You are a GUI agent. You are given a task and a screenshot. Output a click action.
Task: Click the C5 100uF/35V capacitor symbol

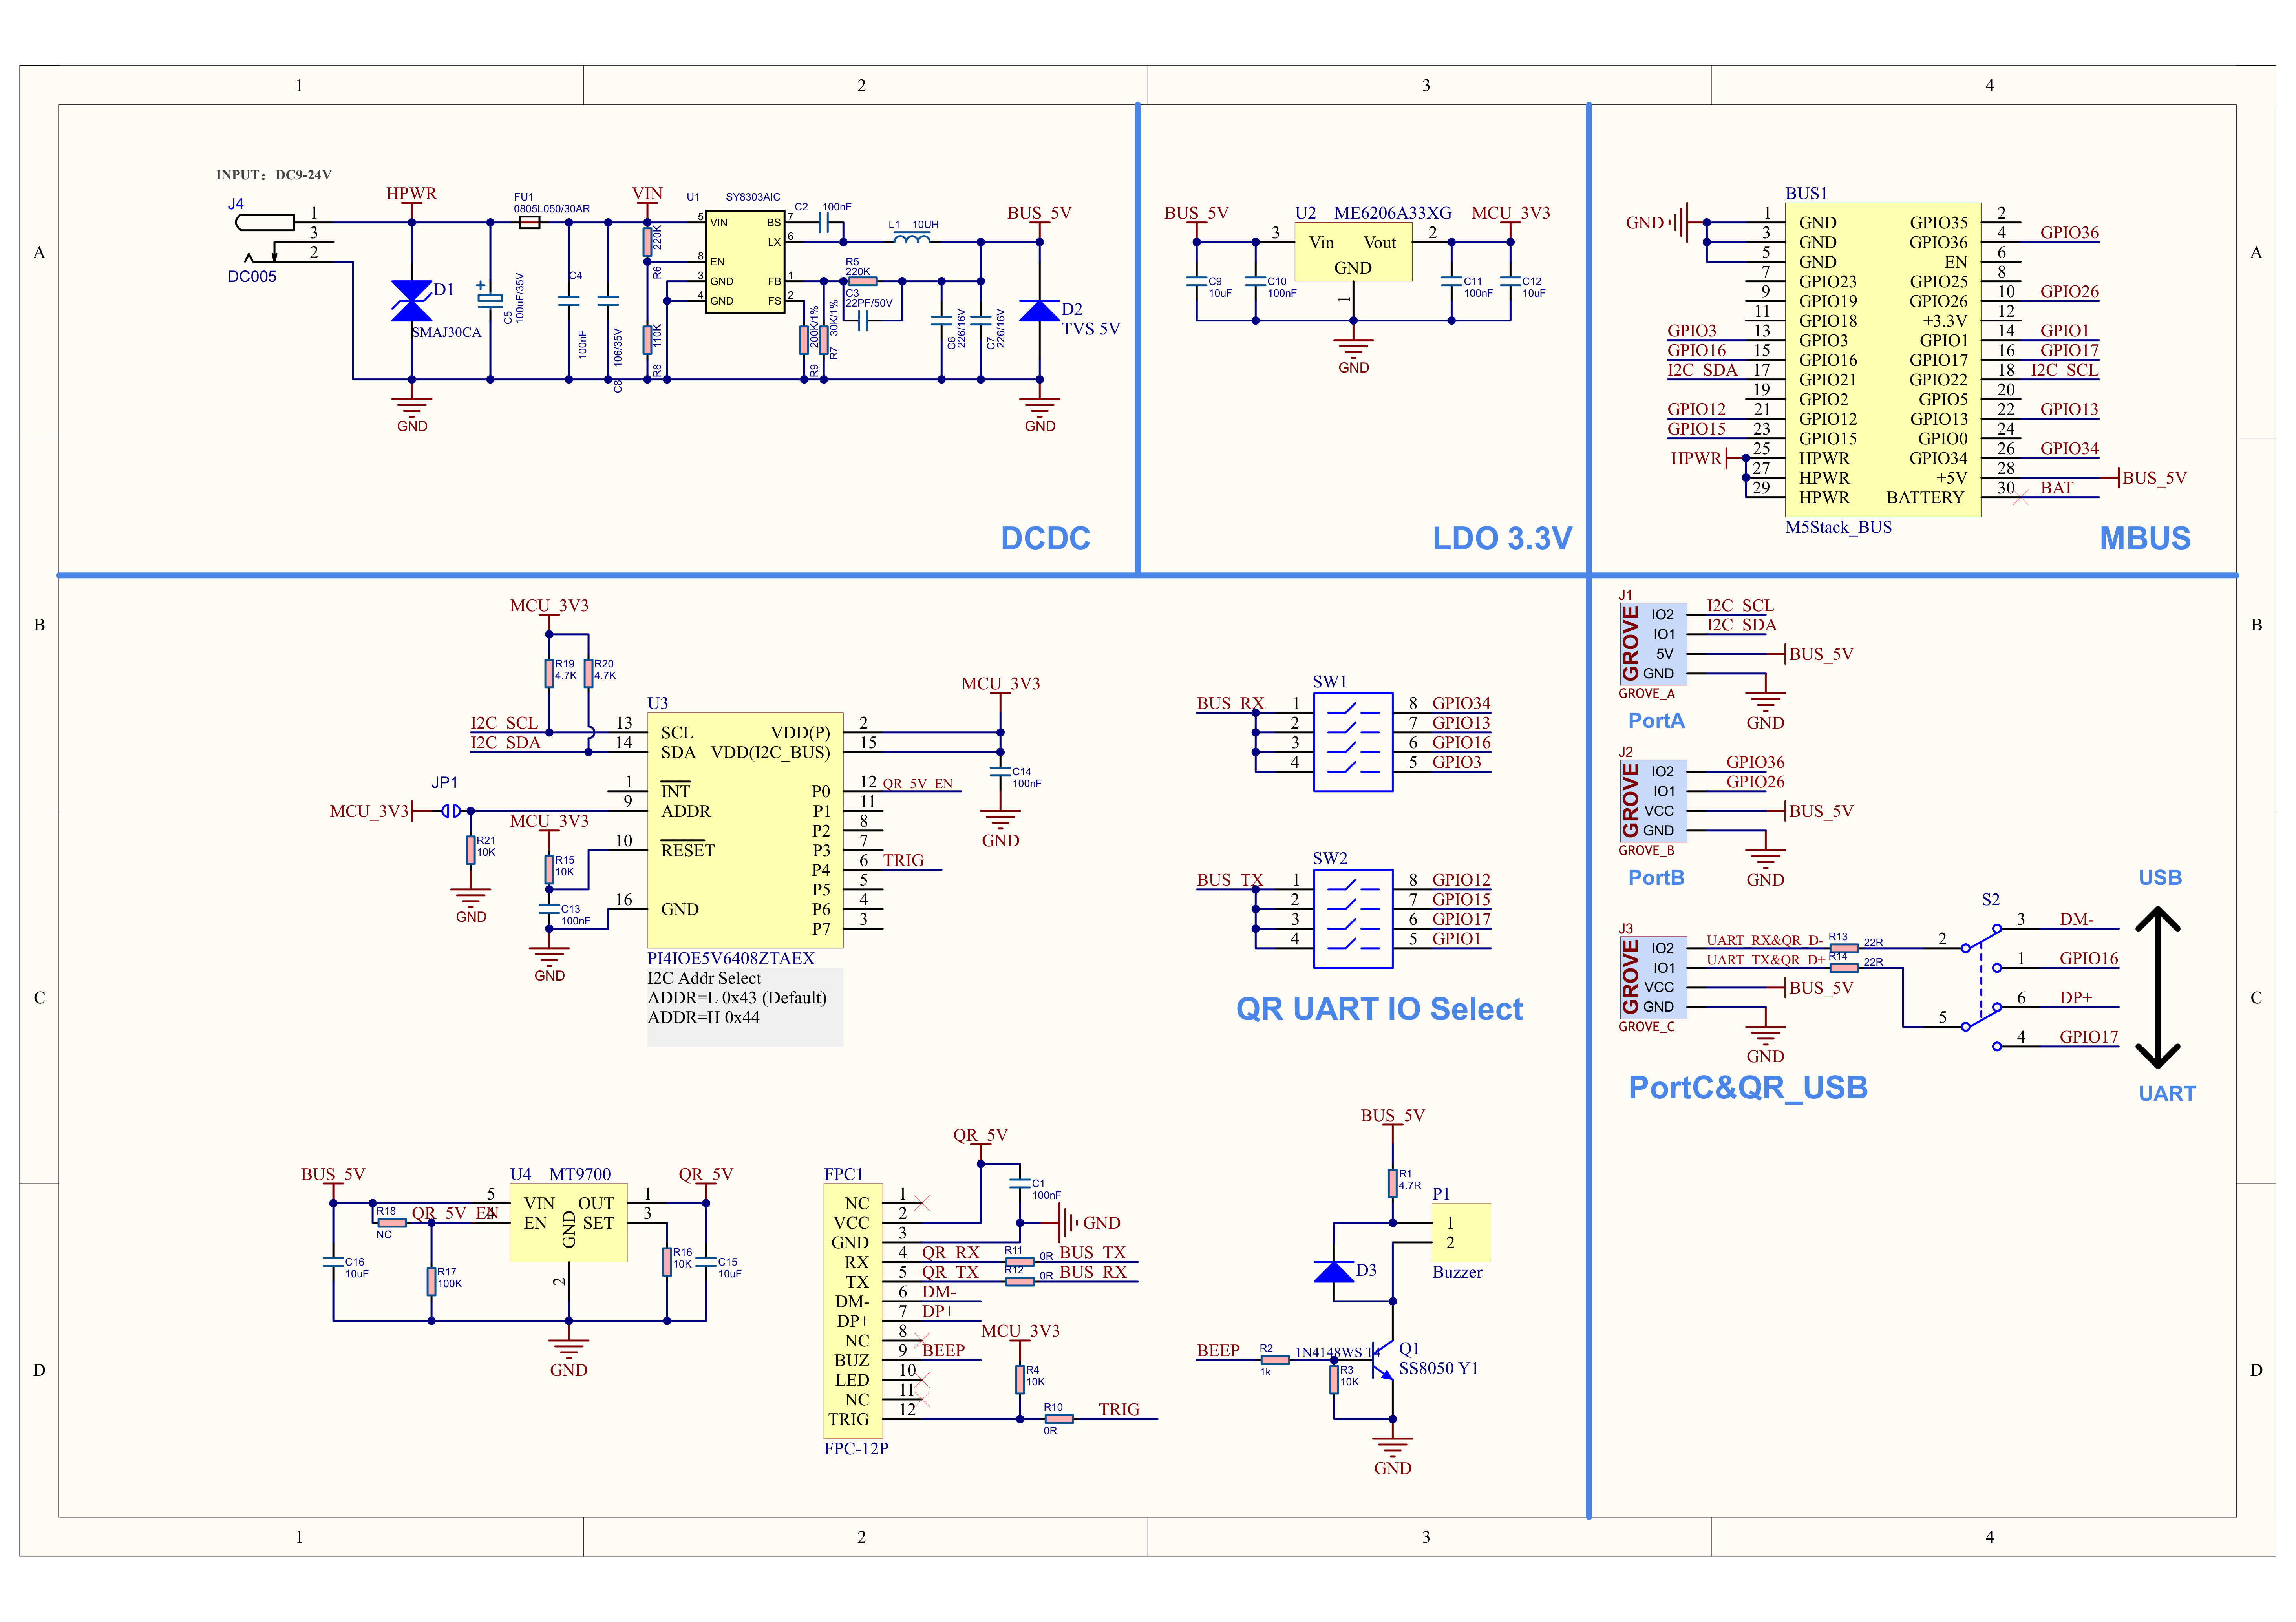tap(490, 298)
